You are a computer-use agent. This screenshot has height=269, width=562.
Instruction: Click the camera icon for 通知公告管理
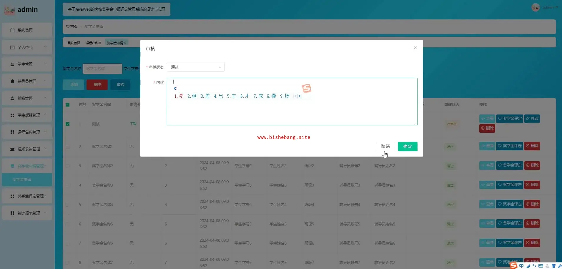(12, 149)
